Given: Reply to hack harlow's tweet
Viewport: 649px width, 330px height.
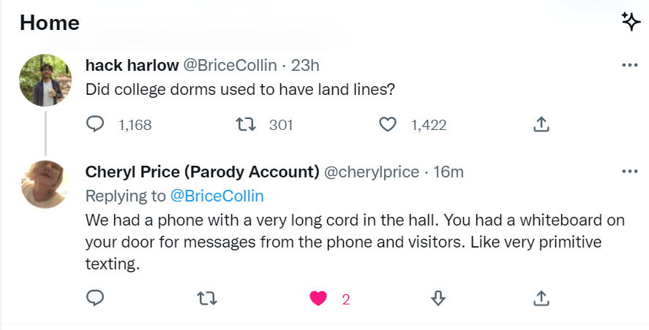Looking at the screenshot, I should (x=96, y=125).
